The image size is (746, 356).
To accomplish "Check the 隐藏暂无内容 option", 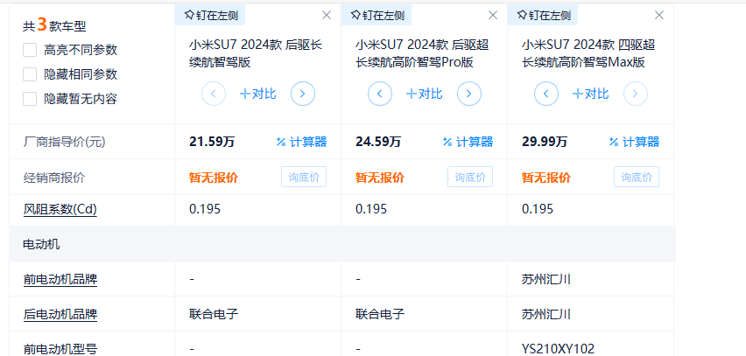I will (30, 99).
